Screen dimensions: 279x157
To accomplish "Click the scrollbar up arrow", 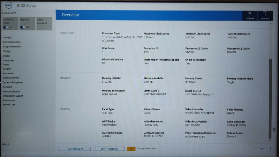I will [271, 23].
